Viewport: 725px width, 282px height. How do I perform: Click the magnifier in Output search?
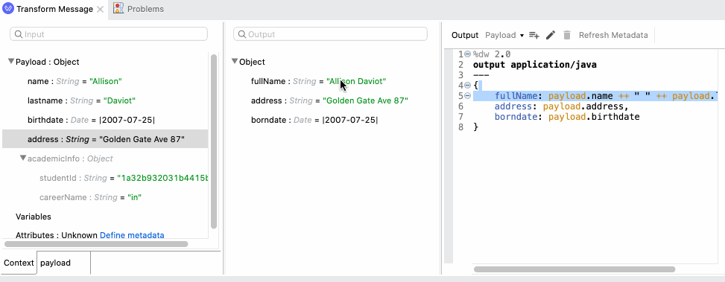(x=242, y=34)
